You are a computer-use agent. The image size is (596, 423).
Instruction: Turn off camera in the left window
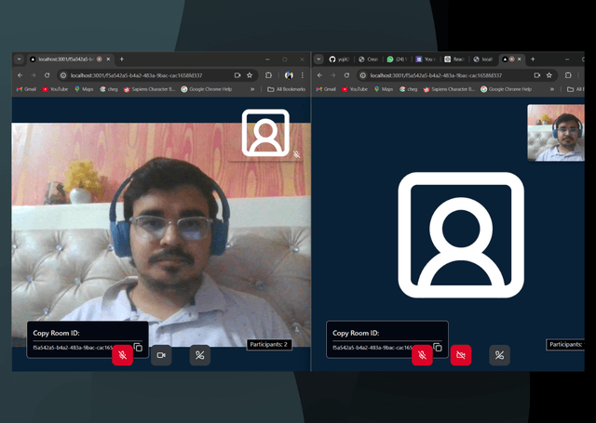coord(161,355)
